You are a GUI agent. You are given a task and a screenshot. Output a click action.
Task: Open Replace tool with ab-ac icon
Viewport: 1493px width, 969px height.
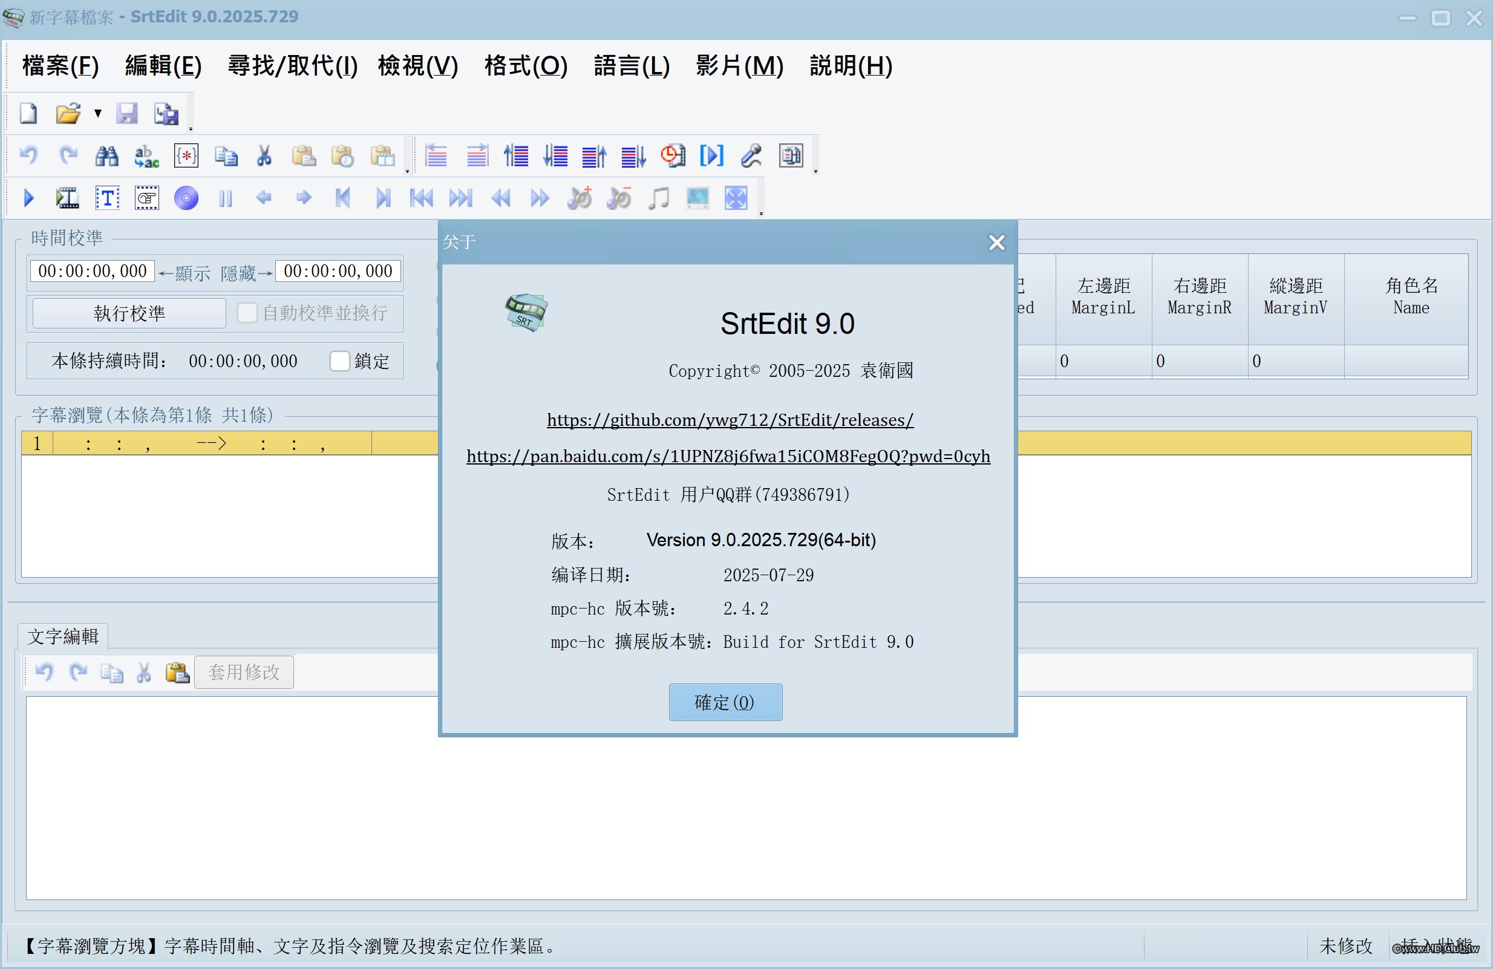tap(146, 155)
